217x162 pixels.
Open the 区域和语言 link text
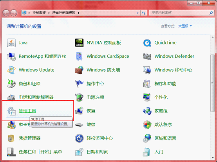[165, 138]
